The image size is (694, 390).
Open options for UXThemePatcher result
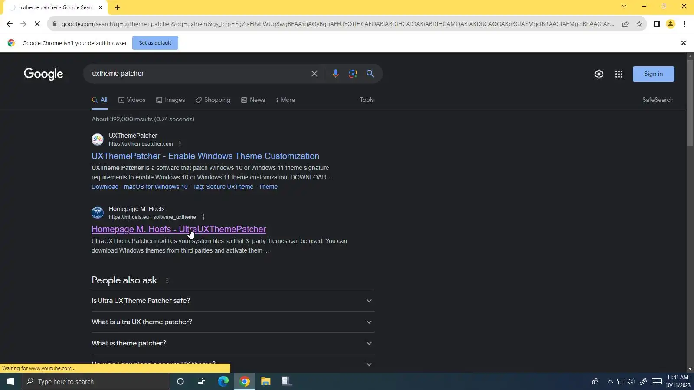click(x=180, y=144)
